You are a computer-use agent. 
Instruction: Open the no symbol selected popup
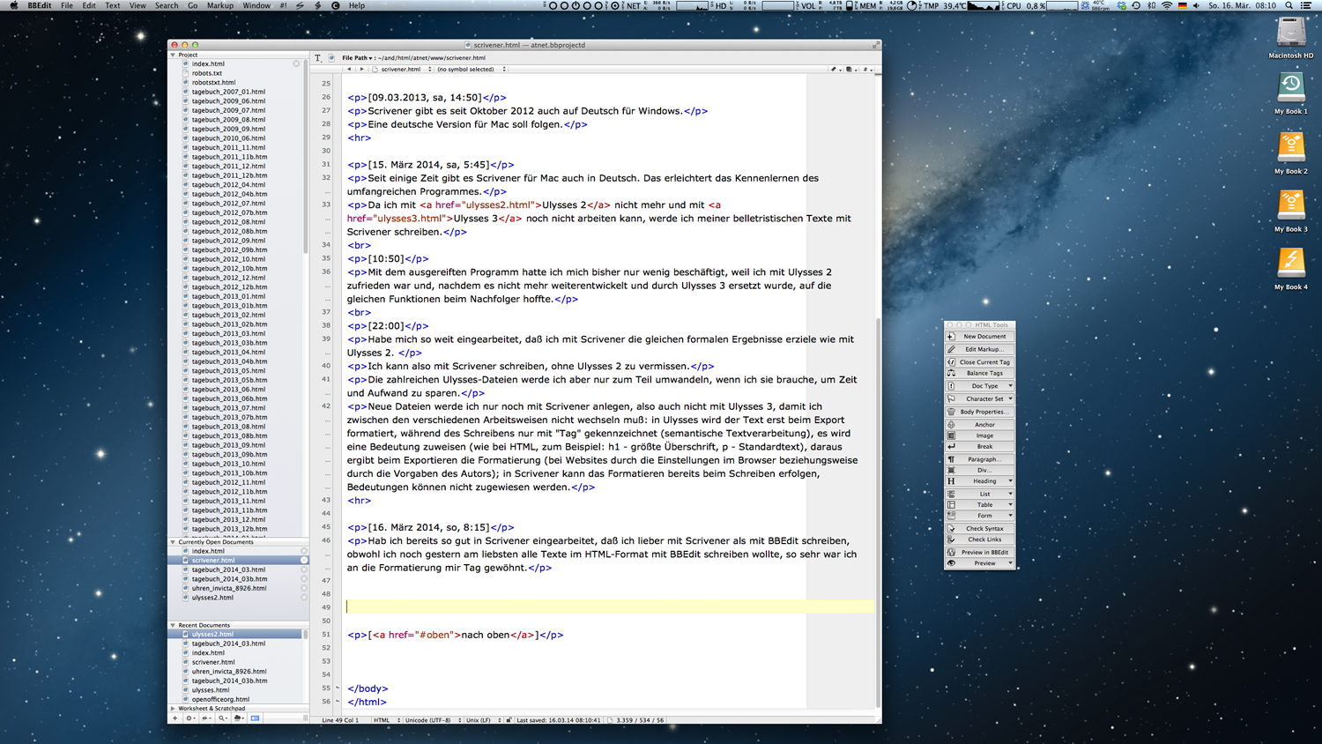pos(472,69)
